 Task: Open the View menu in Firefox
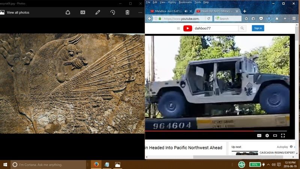pyautogui.click(x=162, y=2)
